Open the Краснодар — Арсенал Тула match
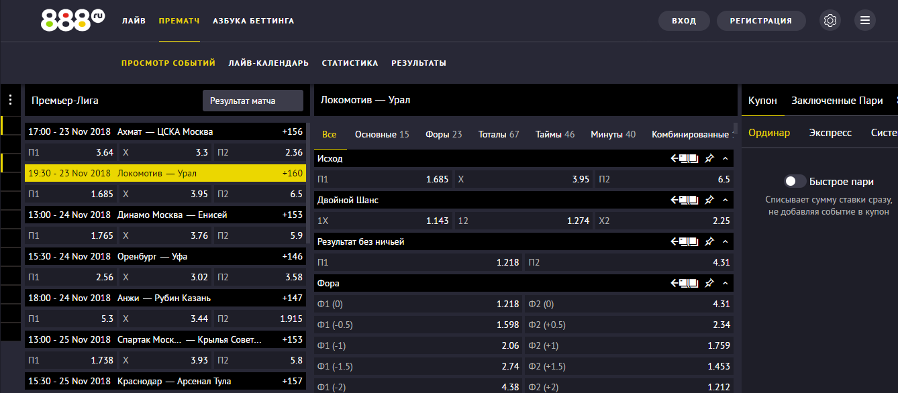 [165, 382]
